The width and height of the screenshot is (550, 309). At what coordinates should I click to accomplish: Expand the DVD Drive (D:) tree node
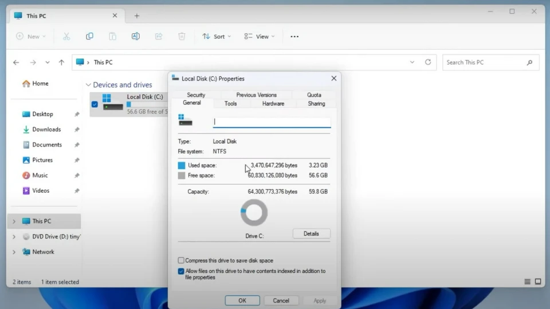(x=14, y=236)
